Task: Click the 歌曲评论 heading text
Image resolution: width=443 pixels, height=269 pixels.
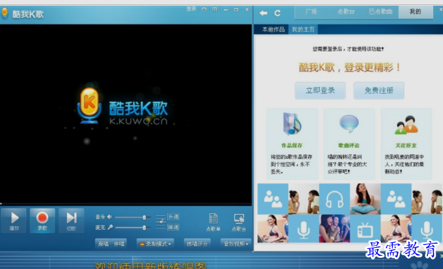Action: pos(348,146)
